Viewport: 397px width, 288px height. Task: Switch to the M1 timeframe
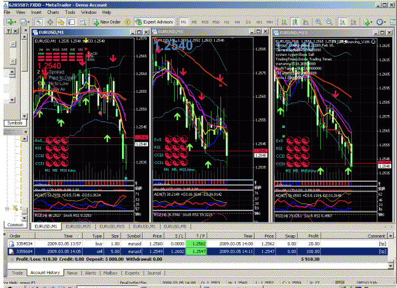[184, 22]
